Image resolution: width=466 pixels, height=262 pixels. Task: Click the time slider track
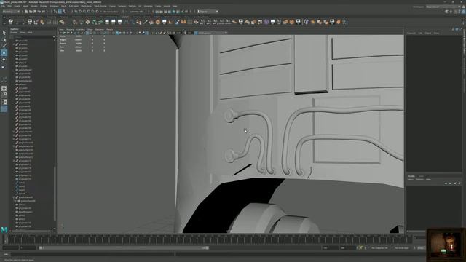208,239
